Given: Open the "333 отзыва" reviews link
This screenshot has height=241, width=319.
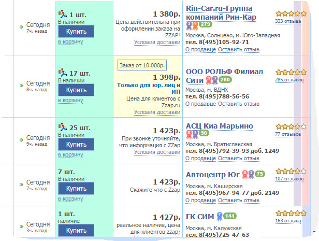Looking at the screenshot, I should tap(289, 21).
